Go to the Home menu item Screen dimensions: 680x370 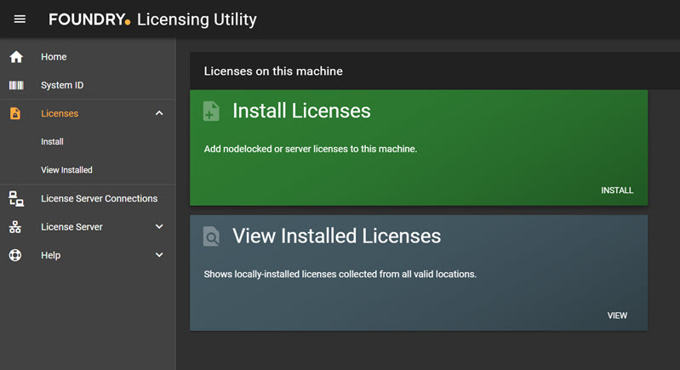pyautogui.click(x=54, y=57)
